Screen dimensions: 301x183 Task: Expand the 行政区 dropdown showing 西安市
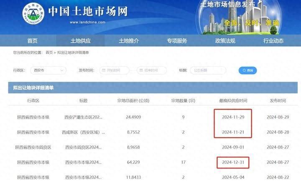pyautogui.click(x=48, y=70)
